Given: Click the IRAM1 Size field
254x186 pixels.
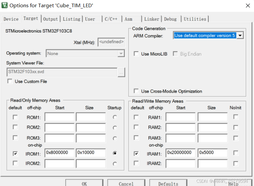Looking at the screenshot, I should tap(213, 153).
